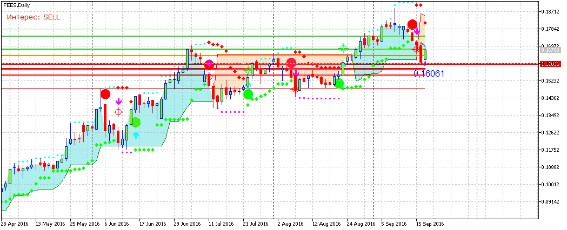Click the FEES,Daily chart title
567x230 pixels.
16,5
